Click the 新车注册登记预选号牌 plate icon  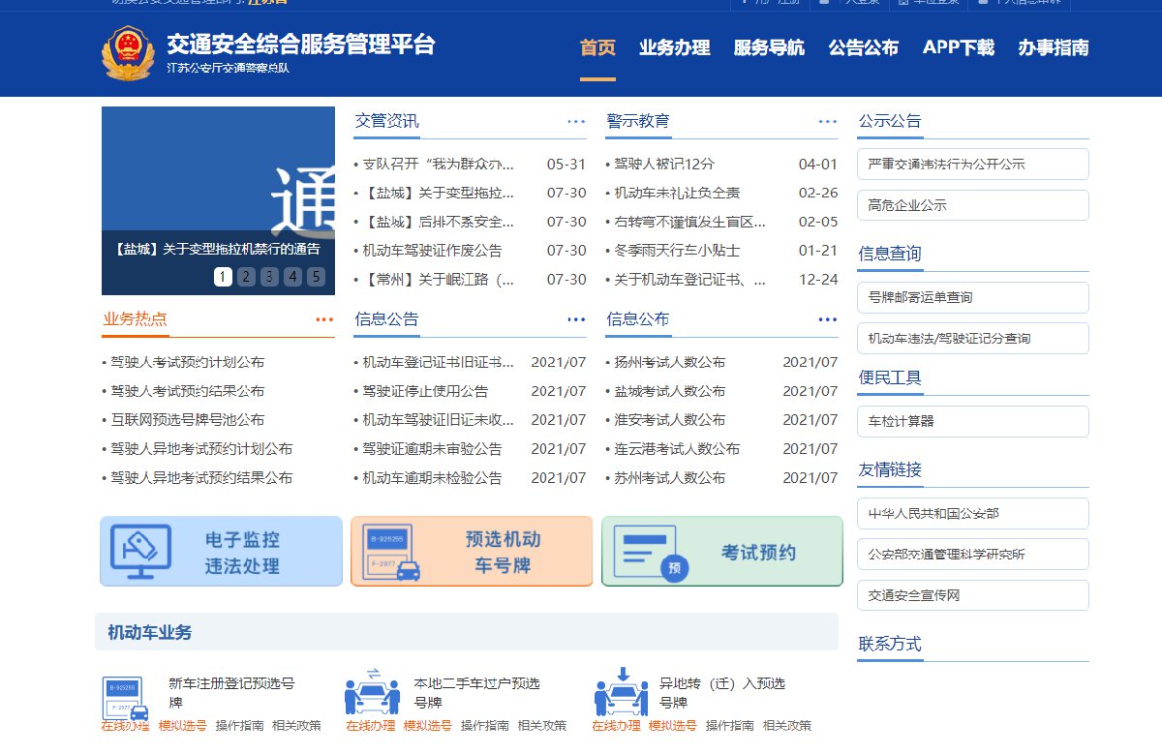coord(126,699)
